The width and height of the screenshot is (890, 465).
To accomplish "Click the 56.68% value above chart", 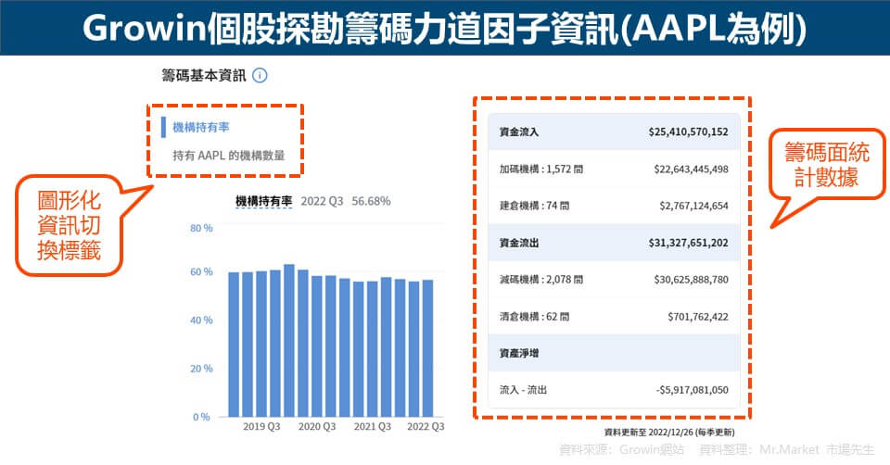I will tap(371, 201).
